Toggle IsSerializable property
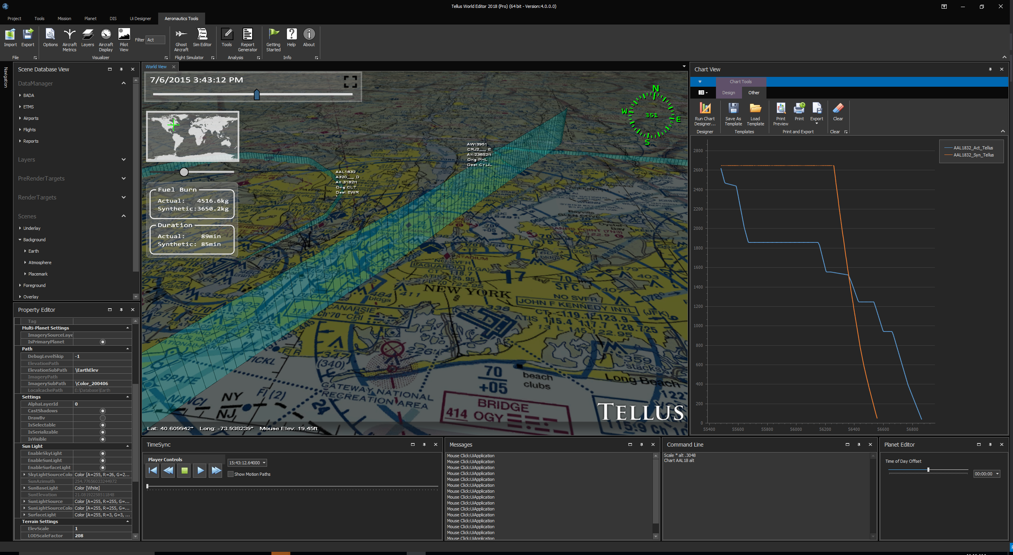This screenshot has height=555, width=1013. click(x=103, y=432)
